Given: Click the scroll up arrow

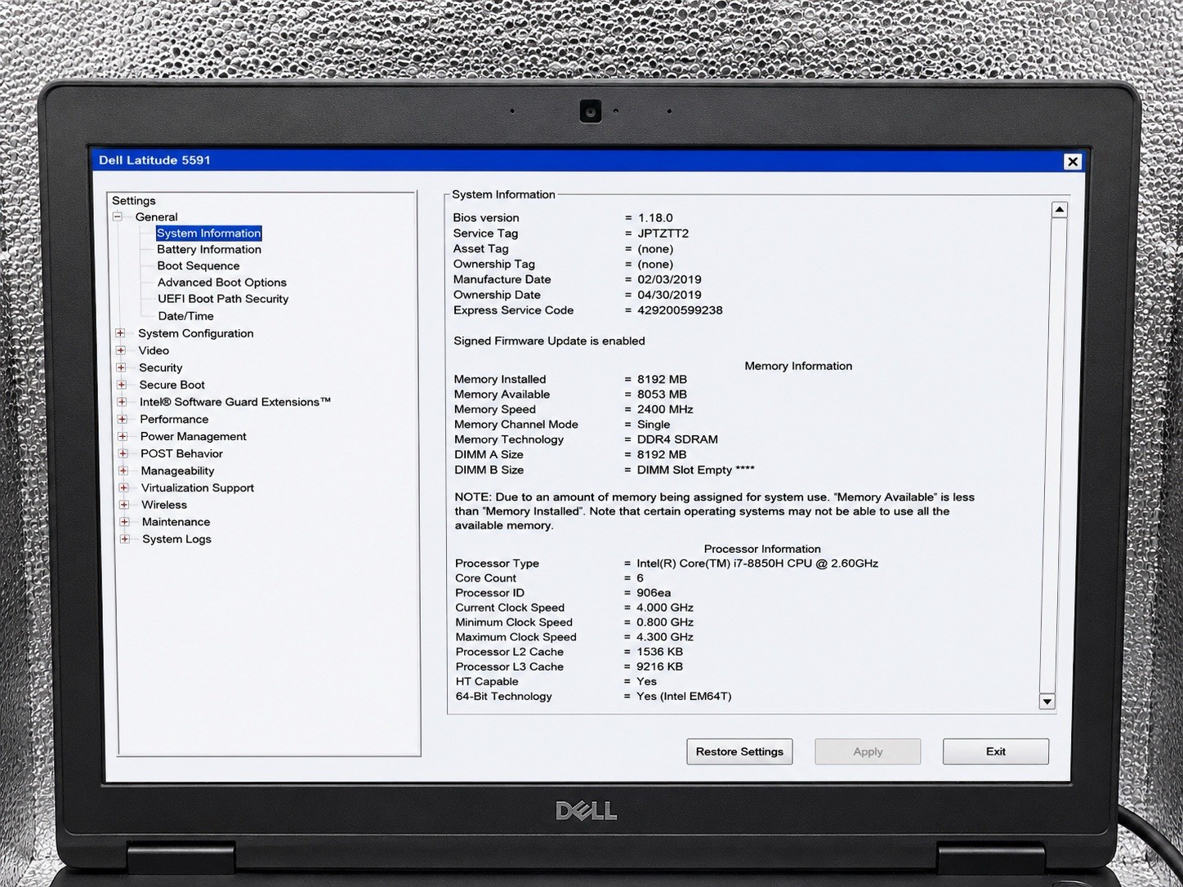Looking at the screenshot, I should click(x=1059, y=210).
